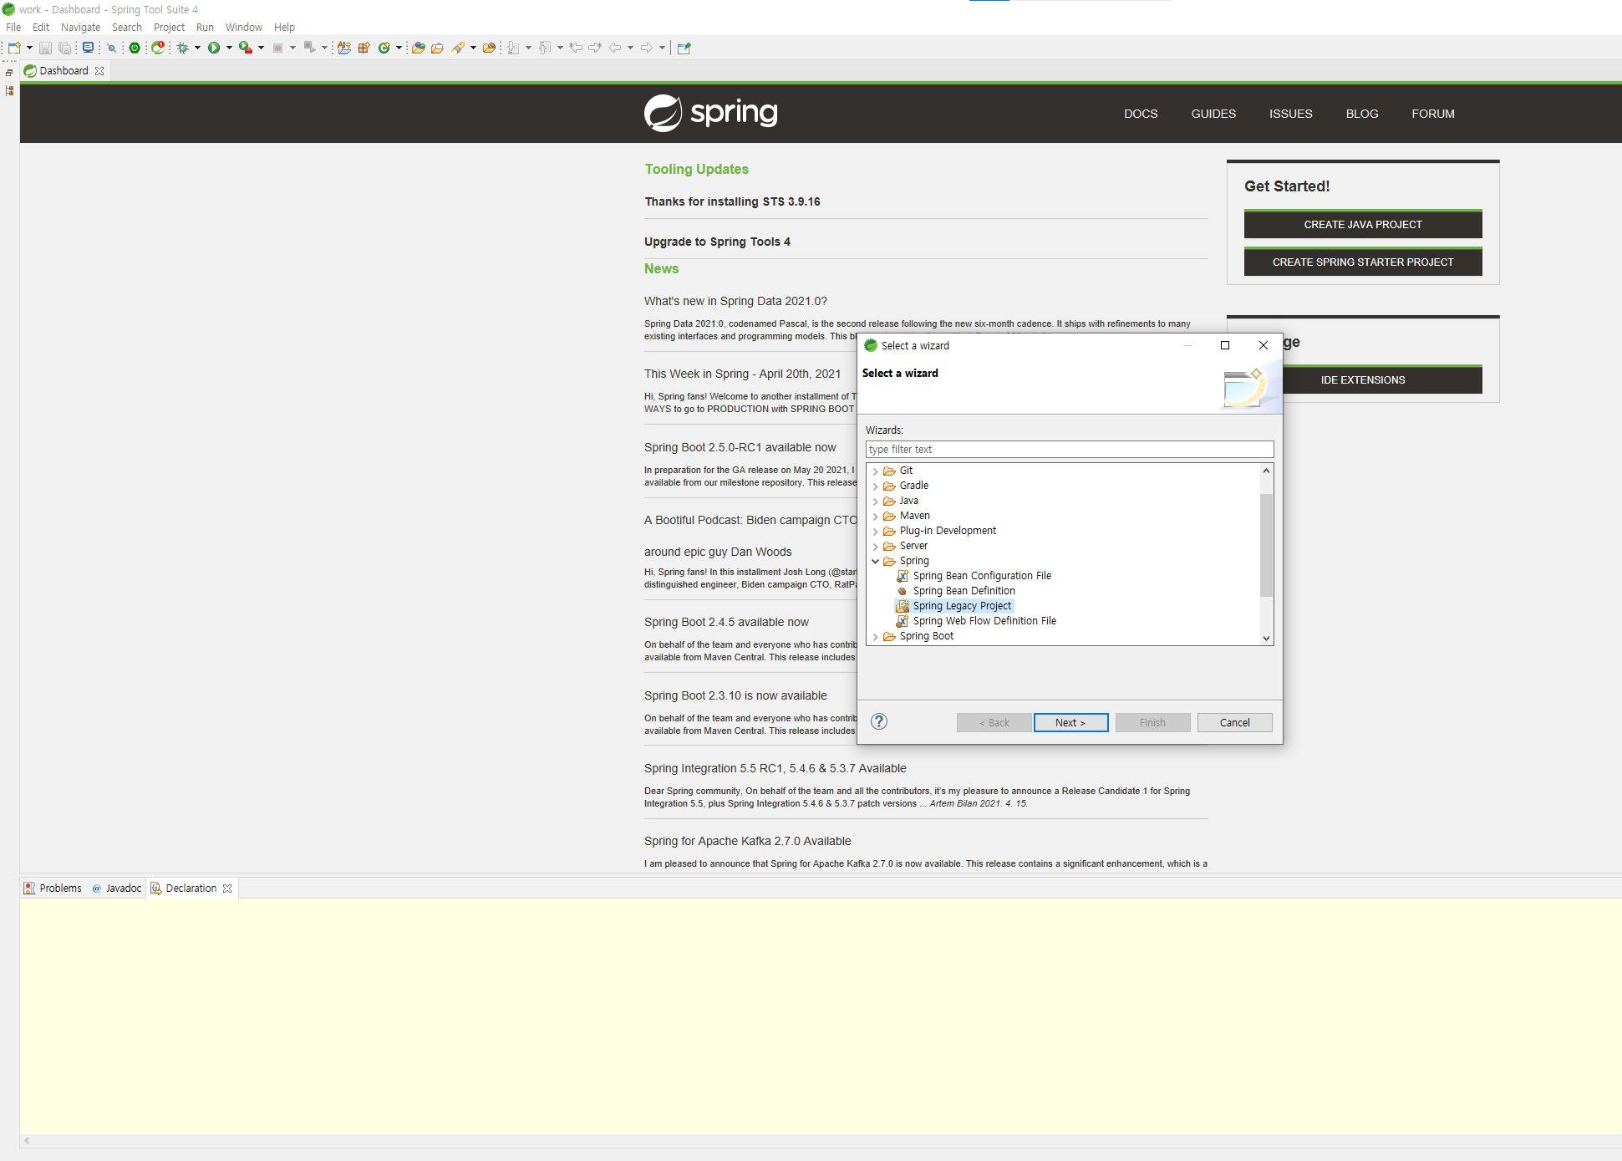The width and height of the screenshot is (1622, 1161).
Task: Click the New Java Class icon
Action: point(384,48)
